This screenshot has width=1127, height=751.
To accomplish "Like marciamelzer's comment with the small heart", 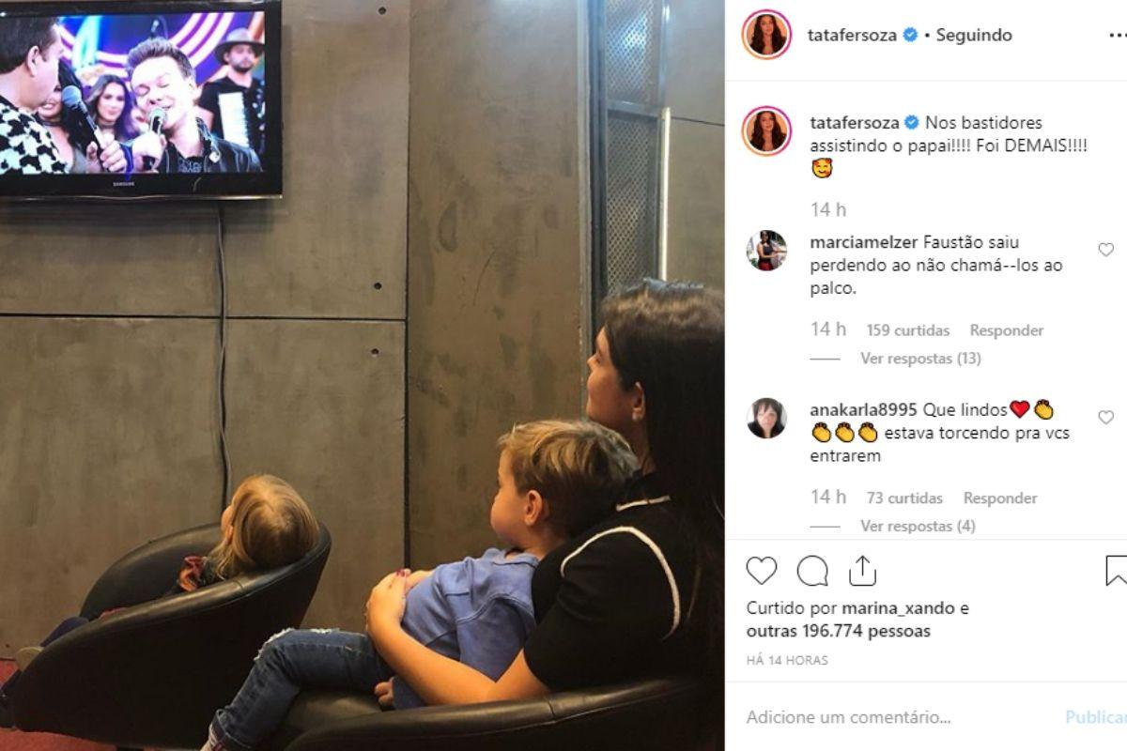I will point(1105,250).
